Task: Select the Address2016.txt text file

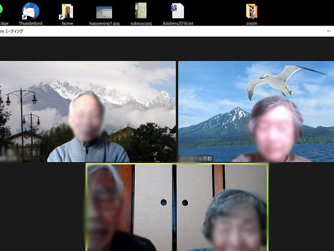Action: coord(177,11)
